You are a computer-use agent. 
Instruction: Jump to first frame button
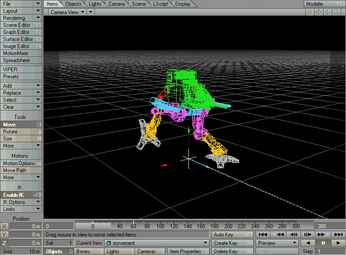[263, 234]
